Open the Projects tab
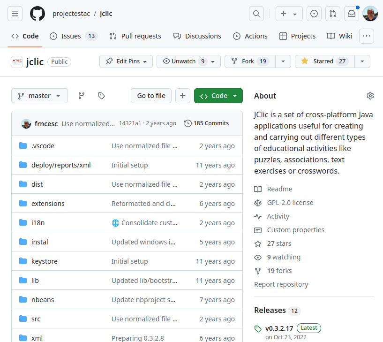The height and width of the screenshot is (342, 383). pyautogui.click(x=297, y=36)
